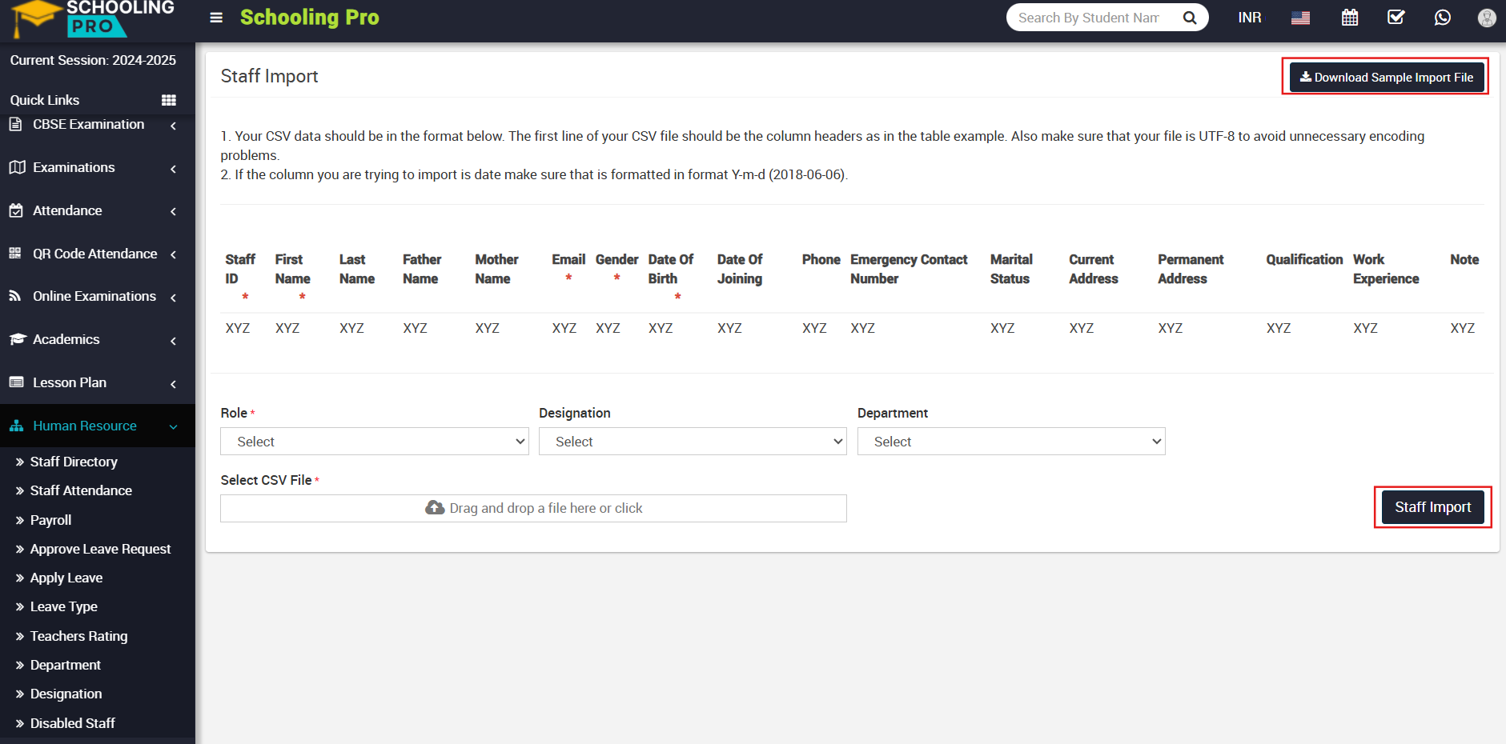Expand the Attendance chevron
This screenshot has height=744, width=1506.
point(174,211)
